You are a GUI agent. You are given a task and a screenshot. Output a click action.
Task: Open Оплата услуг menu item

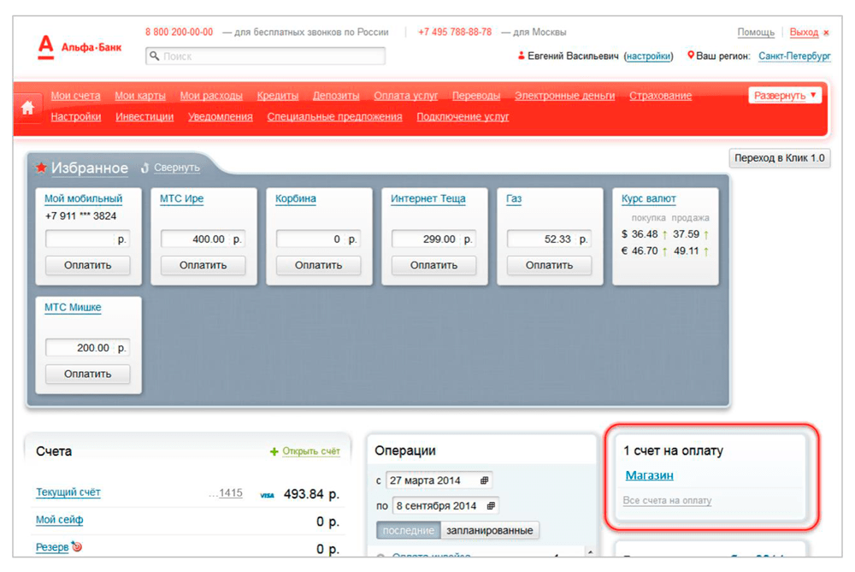[405, 96]
